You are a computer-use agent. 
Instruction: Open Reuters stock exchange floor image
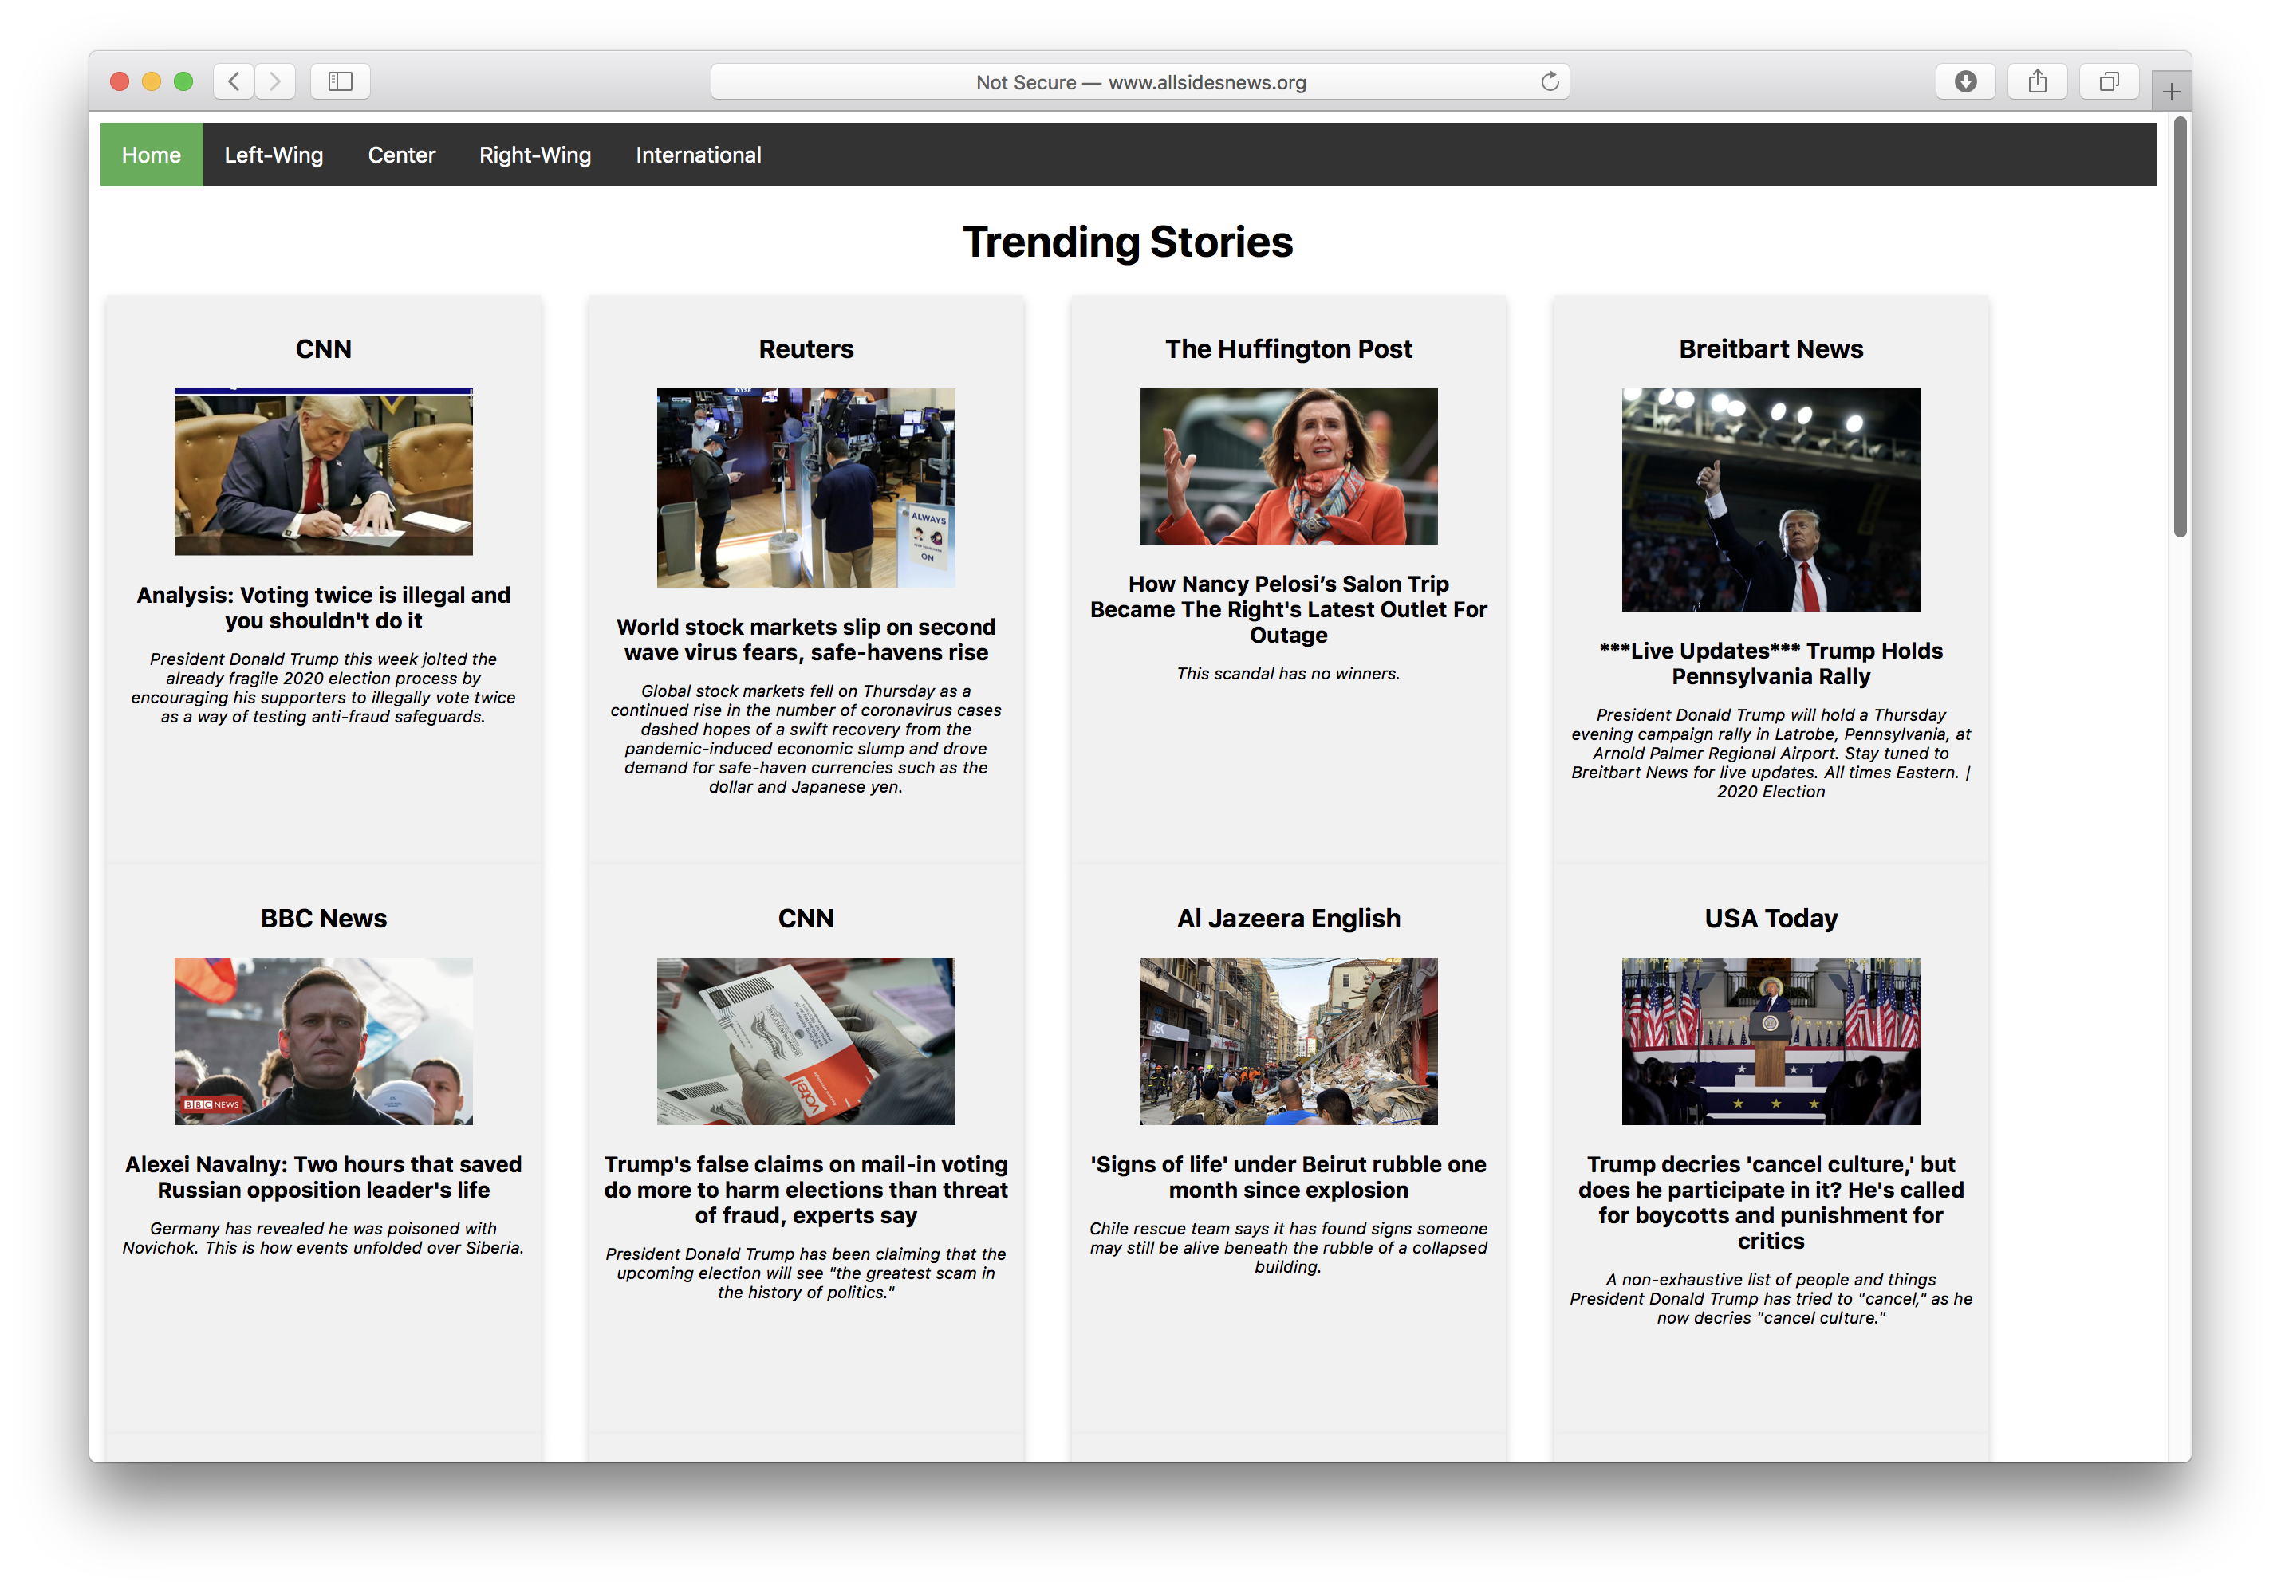click(806, 488)
